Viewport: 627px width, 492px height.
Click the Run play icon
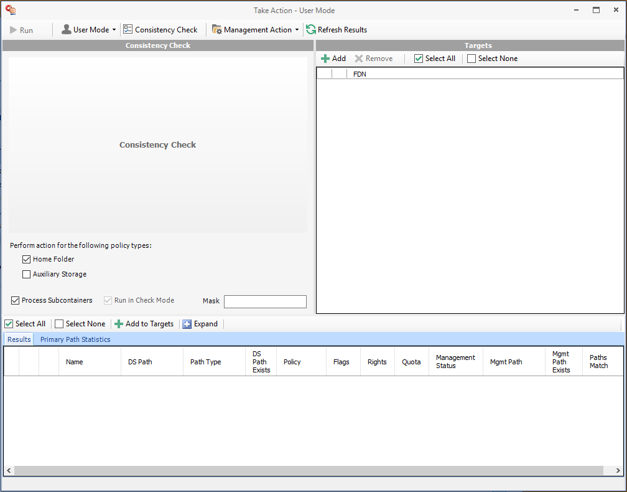[13, 30]
